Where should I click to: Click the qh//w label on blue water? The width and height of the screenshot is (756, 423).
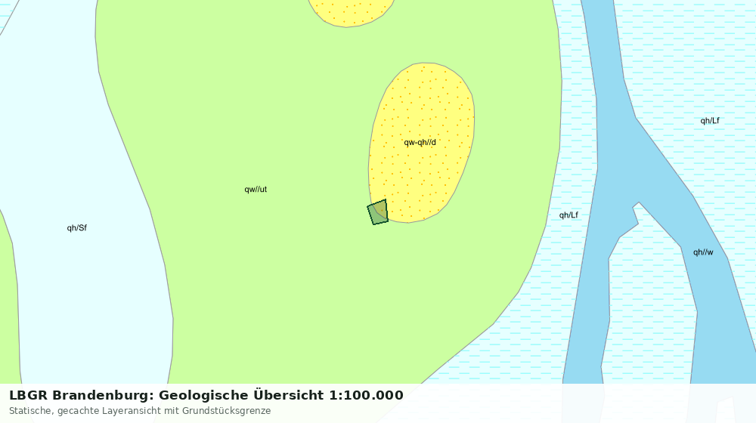[703, 252]
